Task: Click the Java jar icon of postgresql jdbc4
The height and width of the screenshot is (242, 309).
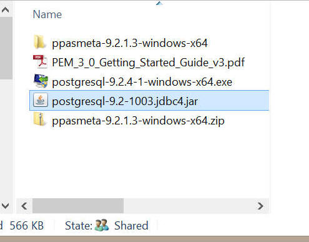Action: (41, 100)
